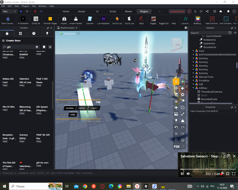Seek in the mini player progress bar

point(208,169)
